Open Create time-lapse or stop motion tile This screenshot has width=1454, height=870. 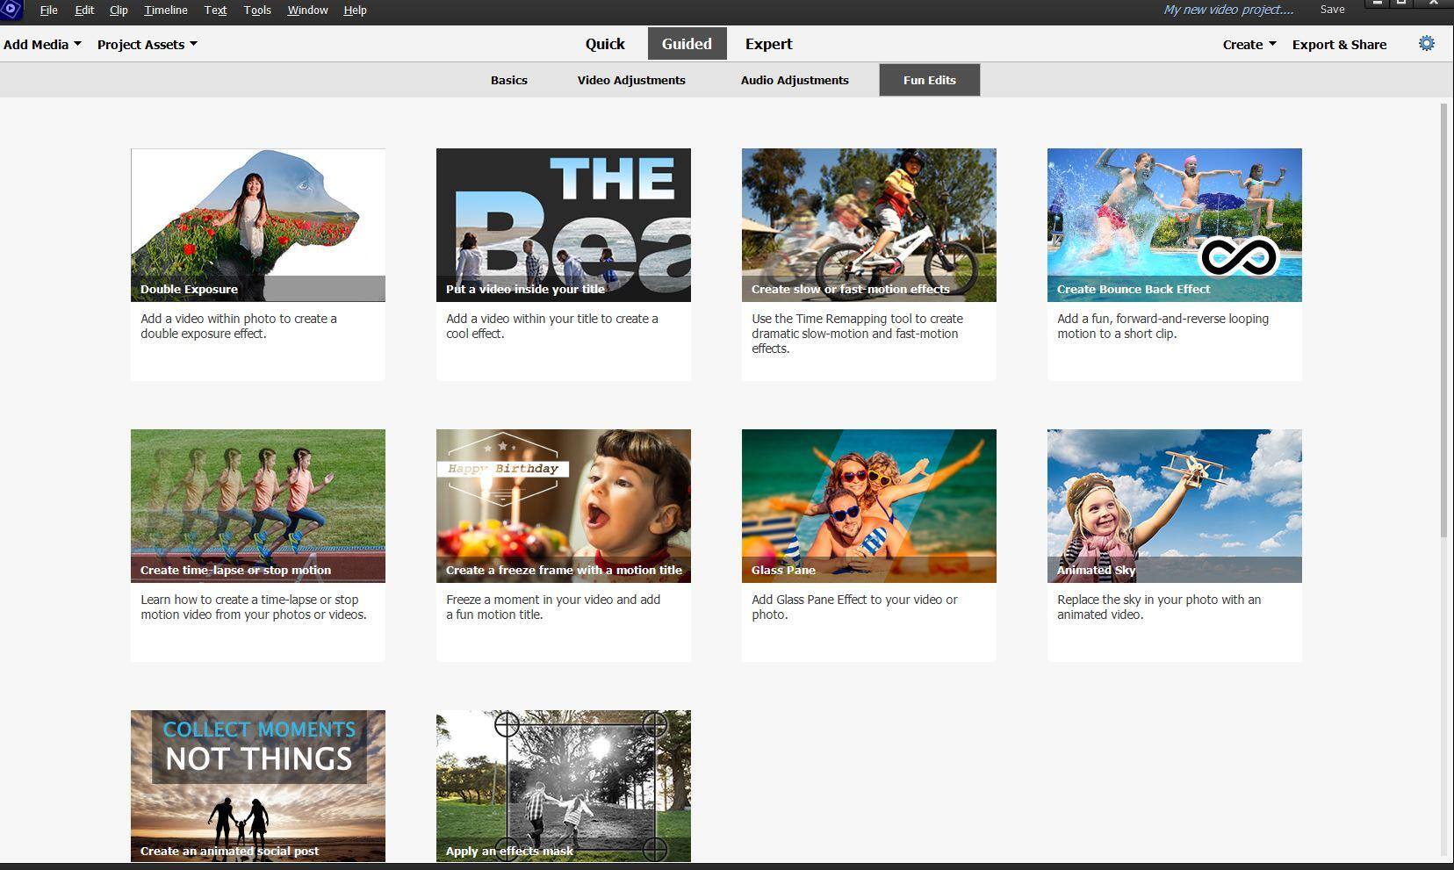pyautogui.click(x=257, y=506)
